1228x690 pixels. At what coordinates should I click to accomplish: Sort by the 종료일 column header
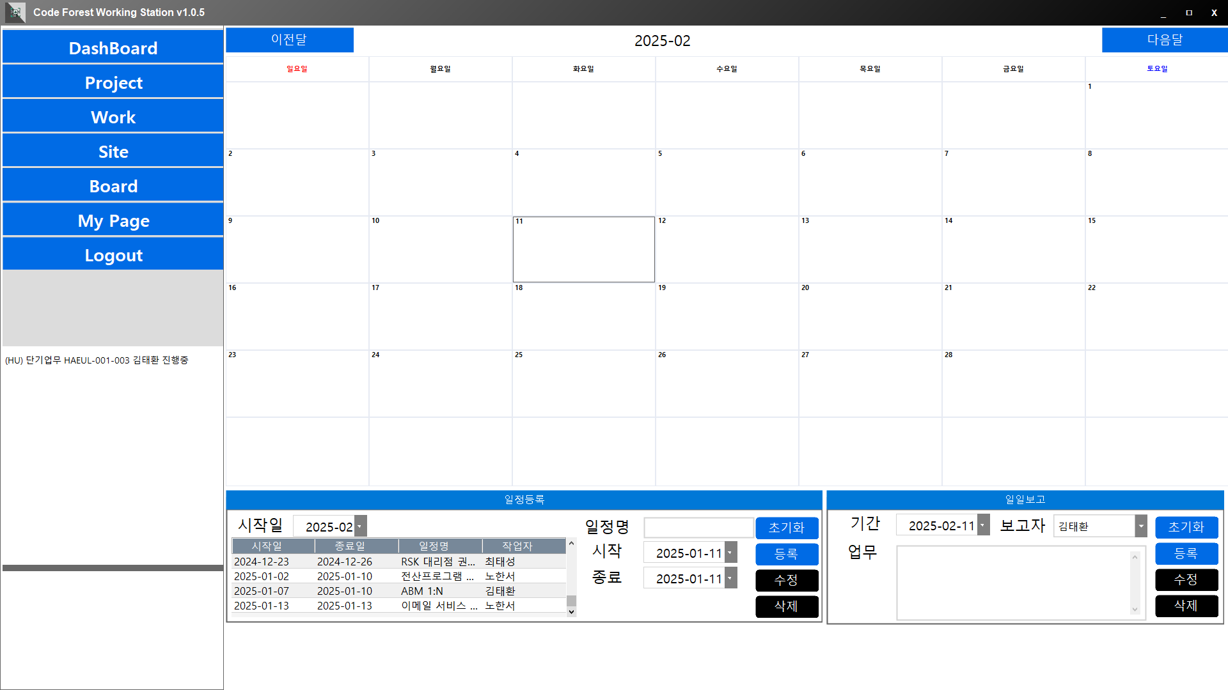(356, 546)
